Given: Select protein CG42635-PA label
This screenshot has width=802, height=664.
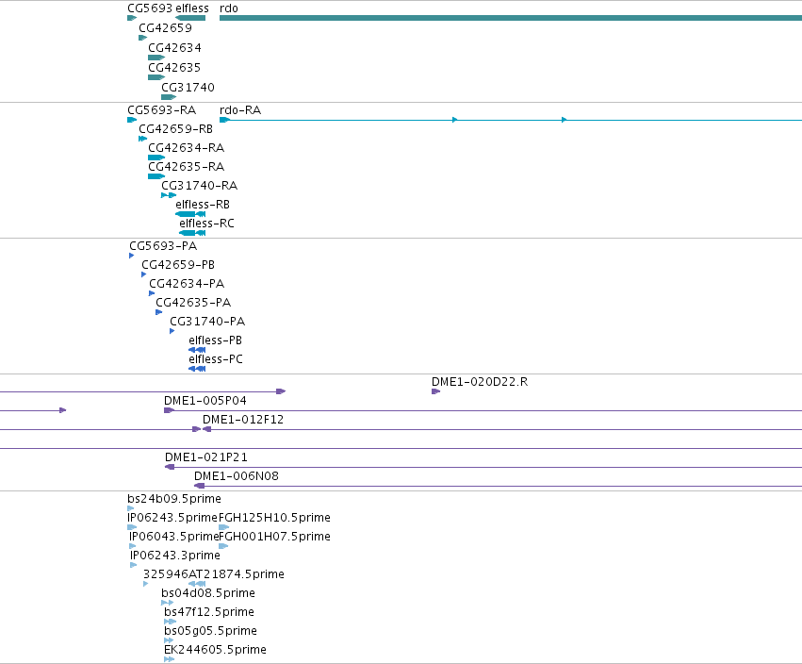Looking at the screenshot, I should [x=193, y=303].
